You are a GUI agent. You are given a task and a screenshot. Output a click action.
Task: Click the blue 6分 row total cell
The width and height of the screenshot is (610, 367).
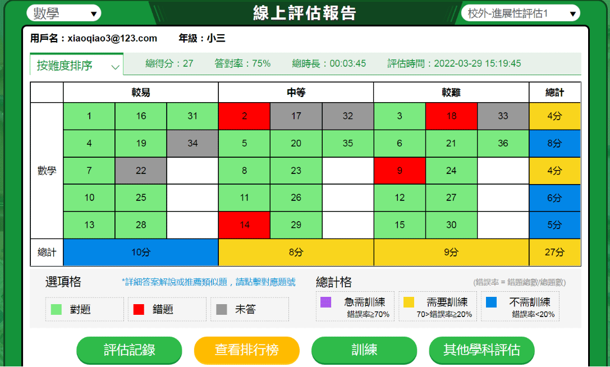point(555,198)
